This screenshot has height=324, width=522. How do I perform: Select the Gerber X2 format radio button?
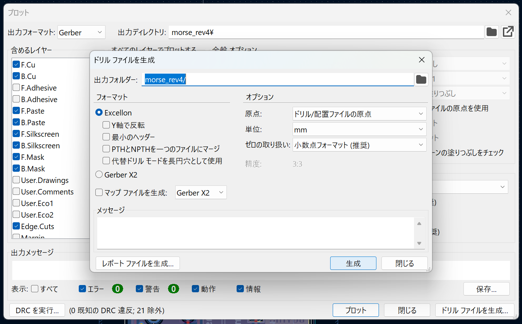tap(99, 175)
